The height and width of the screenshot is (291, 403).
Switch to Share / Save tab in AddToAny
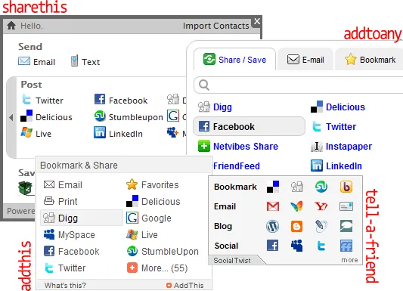click(234, 60)
